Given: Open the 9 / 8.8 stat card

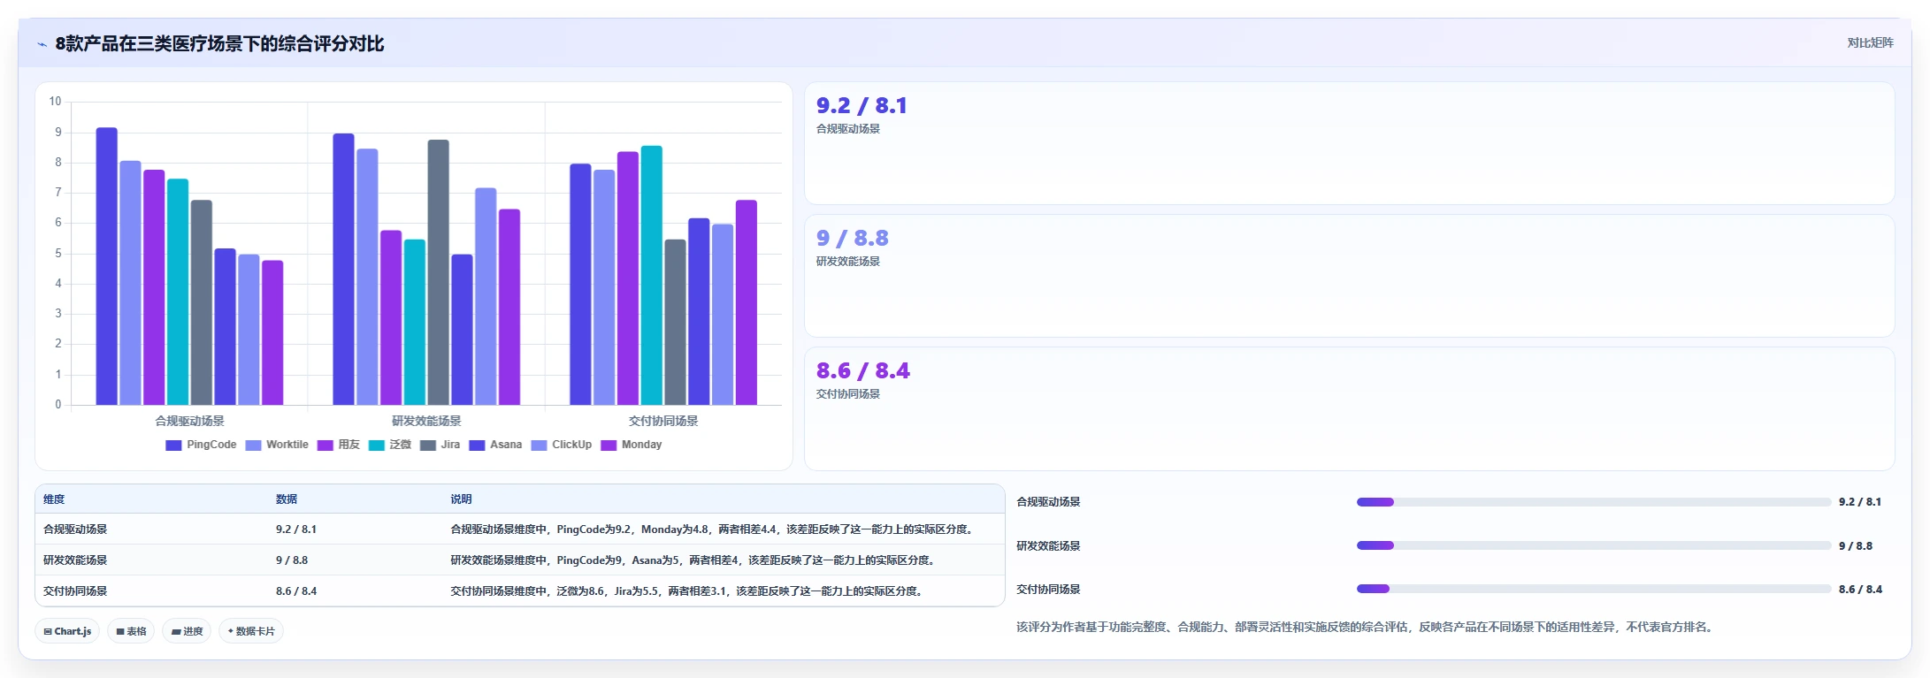Looking at the screenshot, I should pyautogui.click(x=1349, y=276).
